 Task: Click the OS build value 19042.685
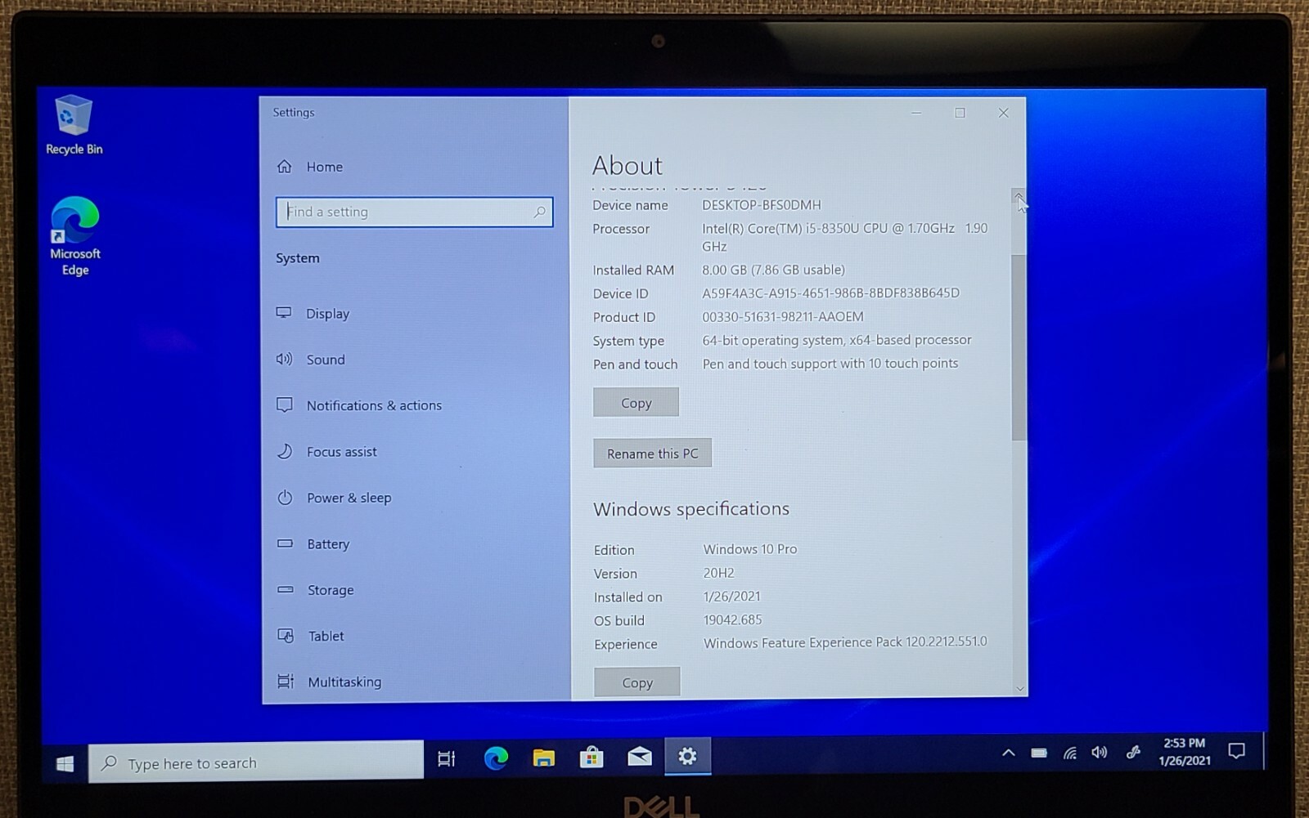(x=732, y=619)
